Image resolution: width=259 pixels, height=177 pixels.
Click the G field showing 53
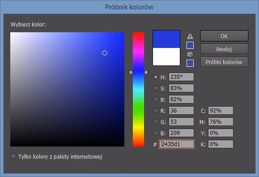[181, 122]
